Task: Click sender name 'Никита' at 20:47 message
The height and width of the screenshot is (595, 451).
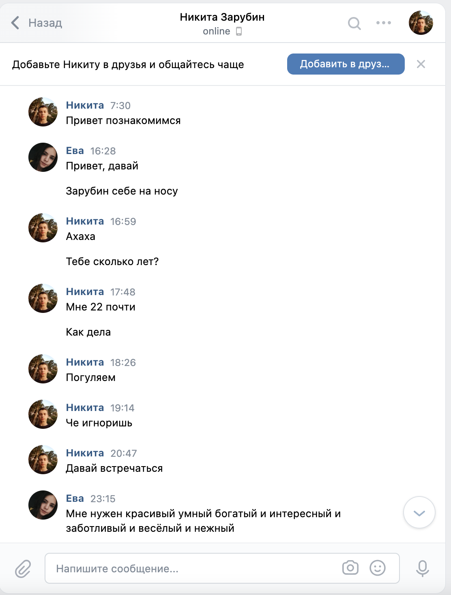Action: pos(85,453)
